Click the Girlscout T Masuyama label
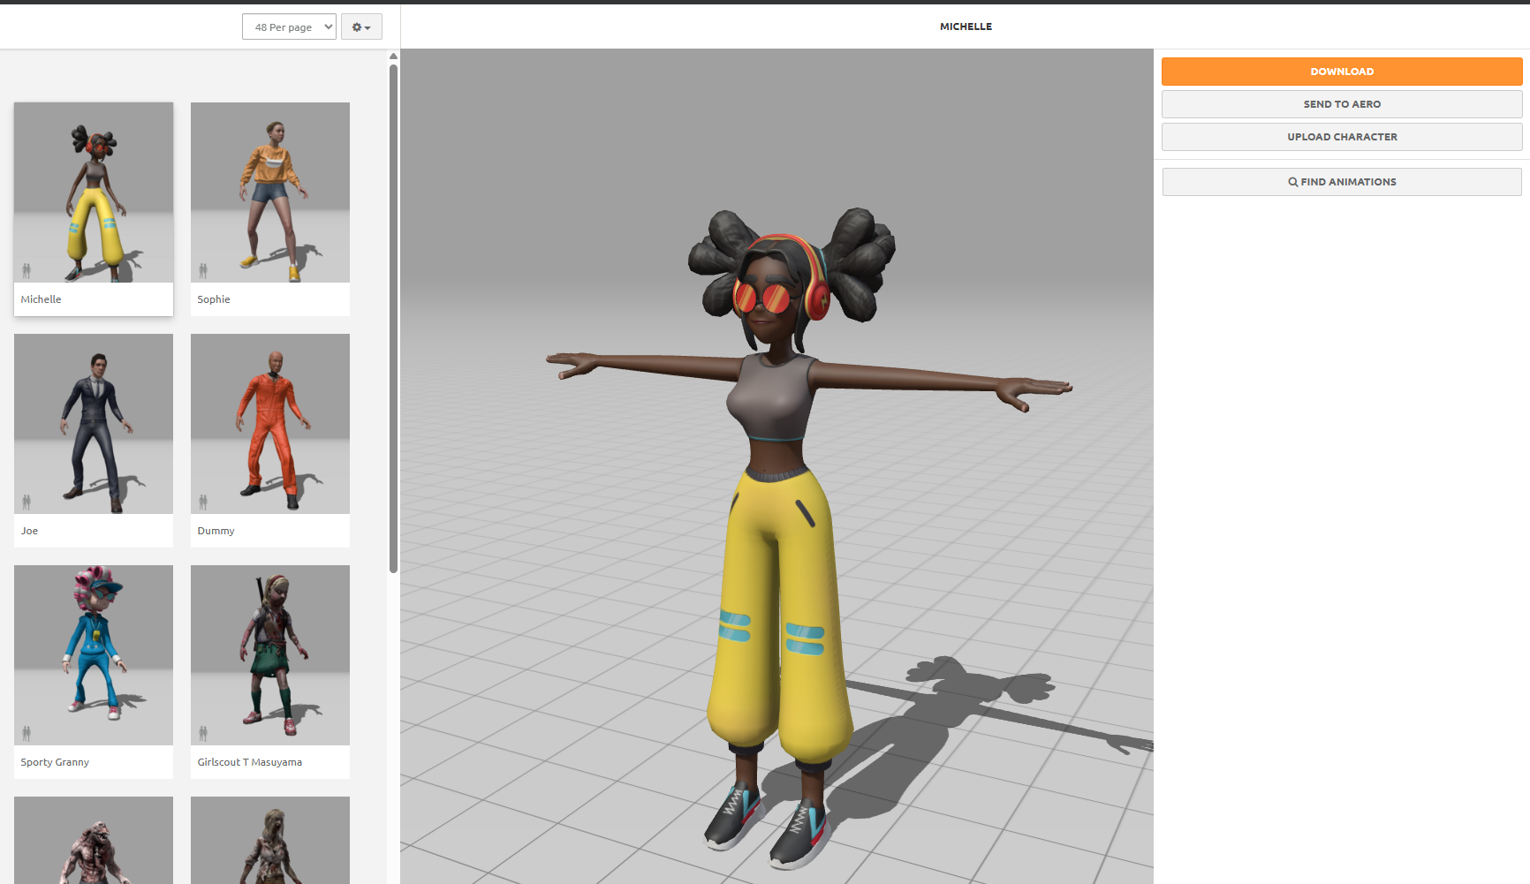 (x=250, y=762)
